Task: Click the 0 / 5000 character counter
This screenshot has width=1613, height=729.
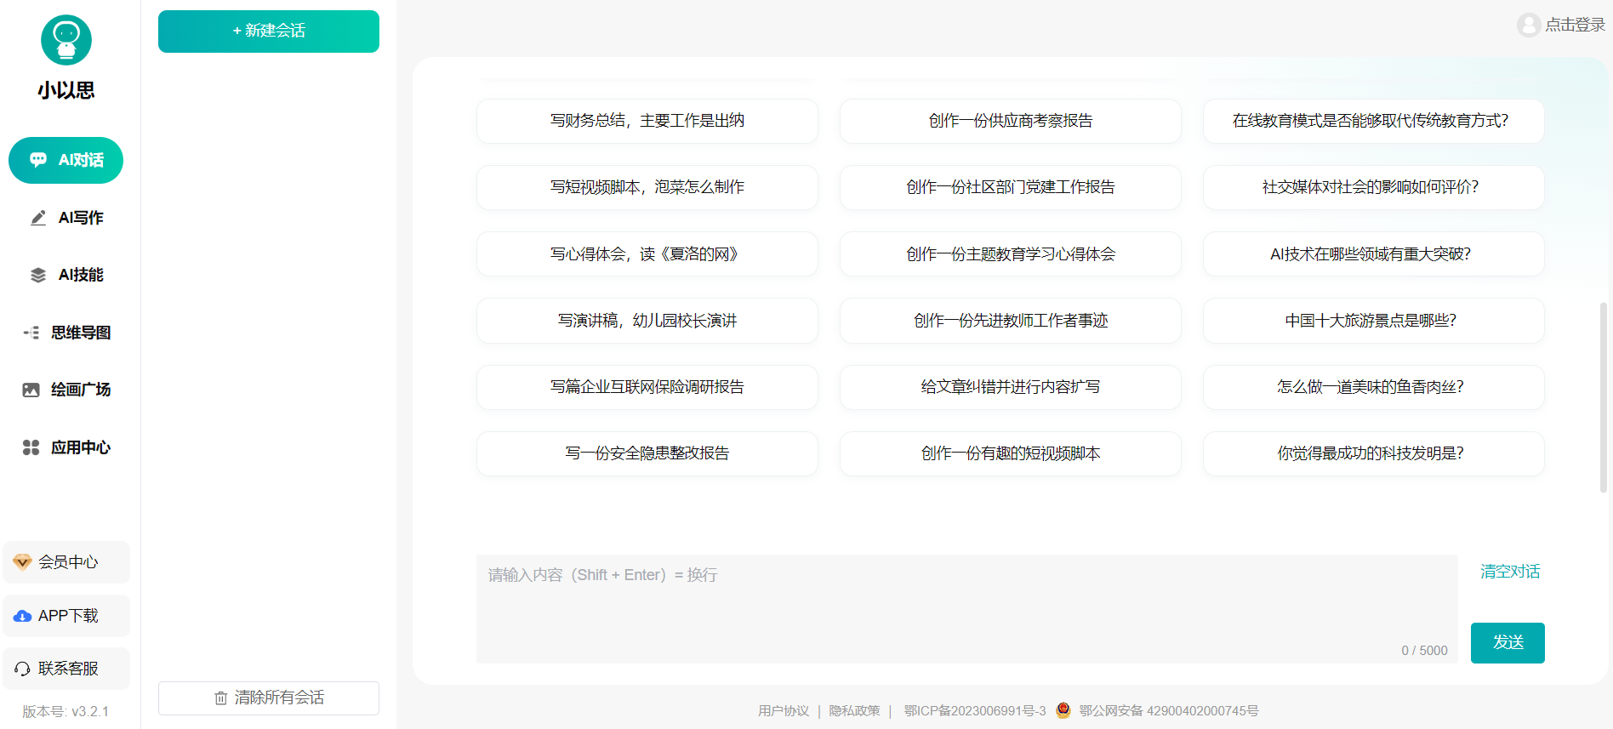Action: [1424, 651]
